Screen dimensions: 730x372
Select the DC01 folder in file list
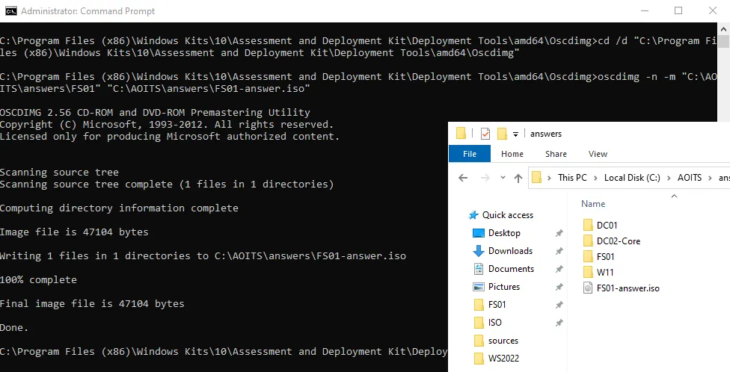tap(607, 225)
